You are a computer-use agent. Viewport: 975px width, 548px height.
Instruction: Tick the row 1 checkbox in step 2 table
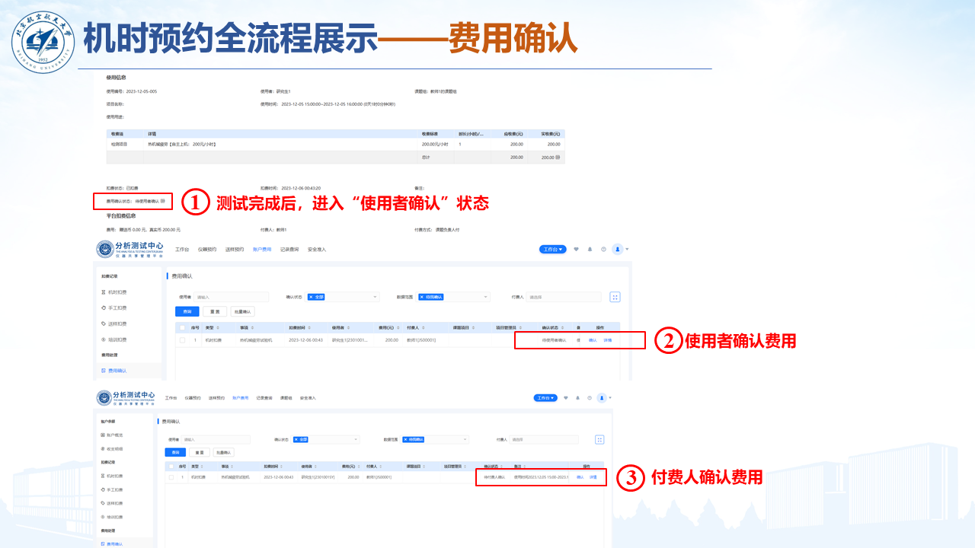(x=182, y=340)
